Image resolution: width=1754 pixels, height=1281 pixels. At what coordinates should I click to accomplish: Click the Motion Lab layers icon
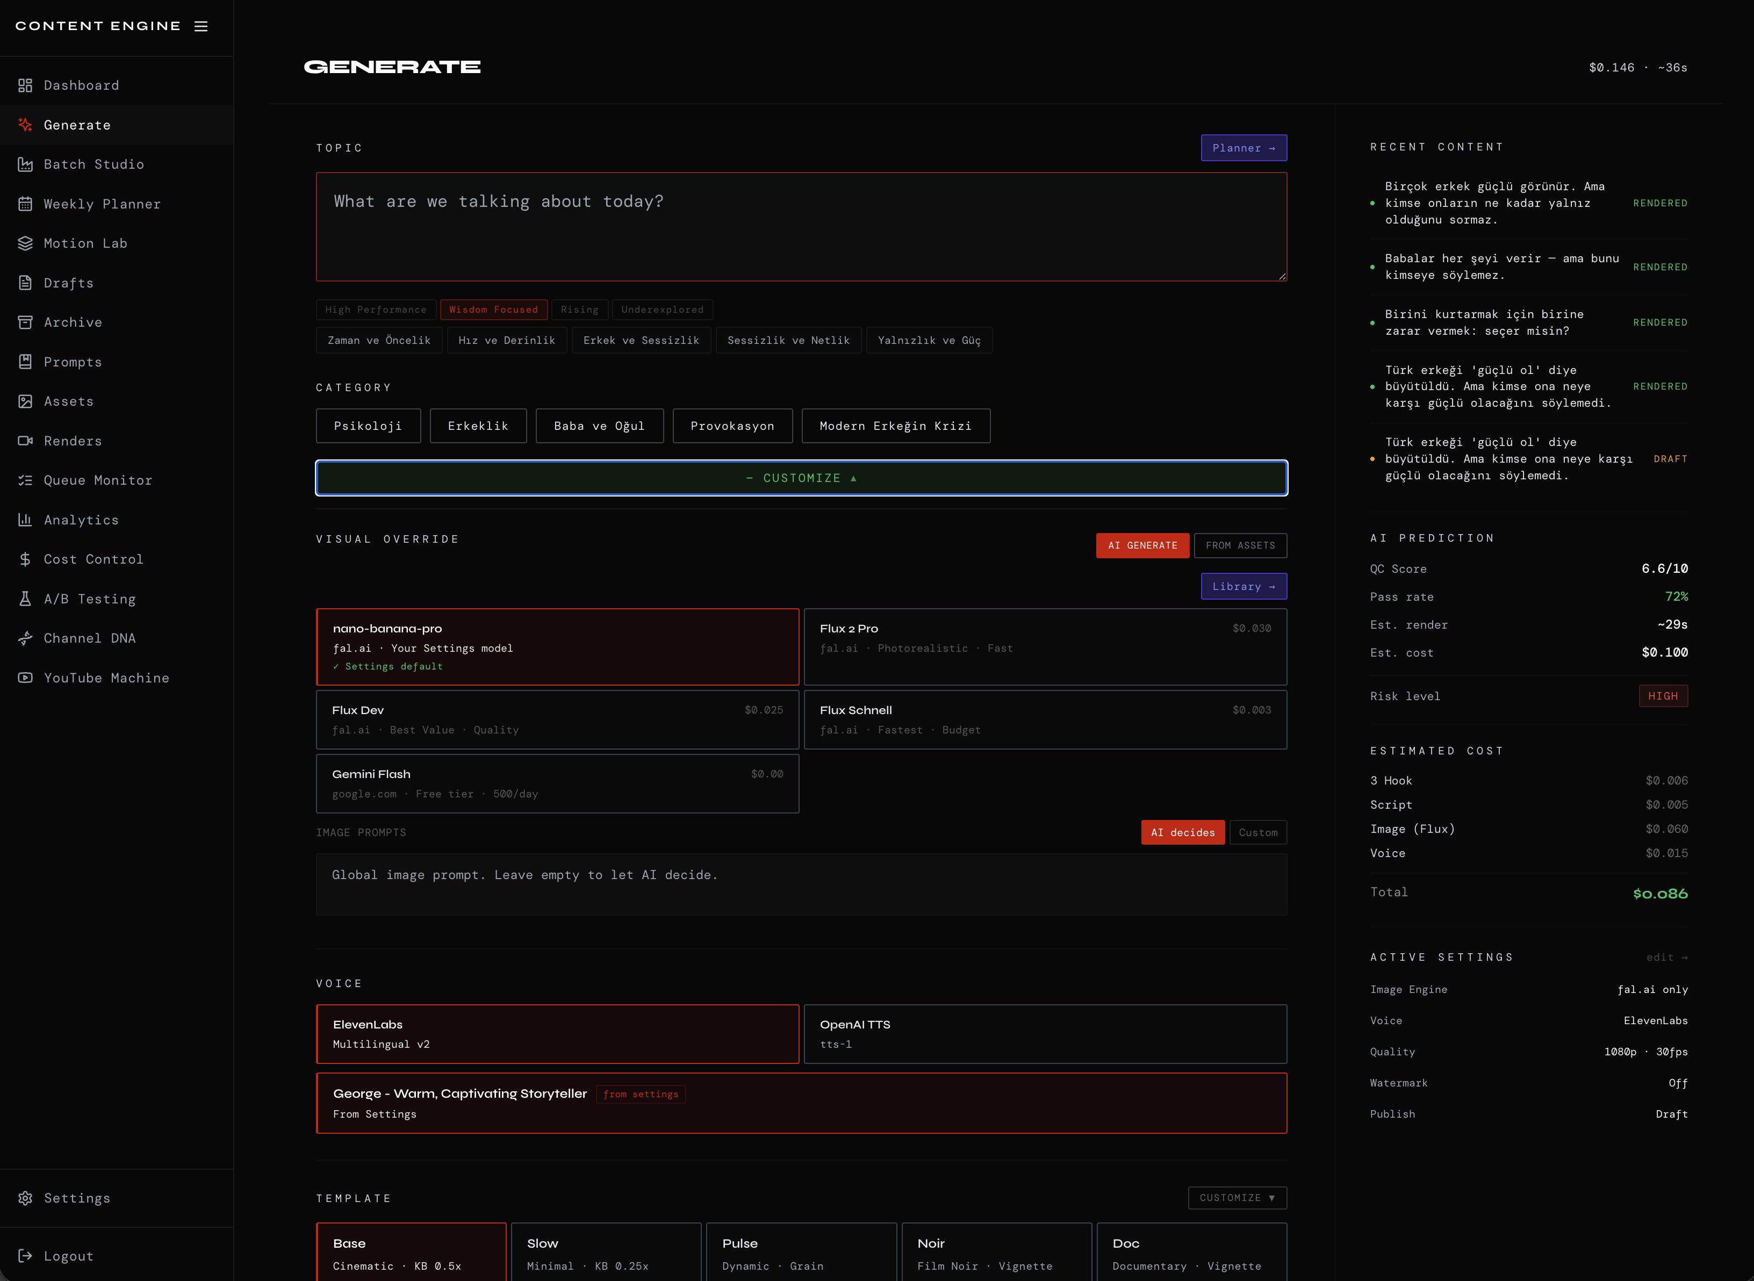pos(26,243)
